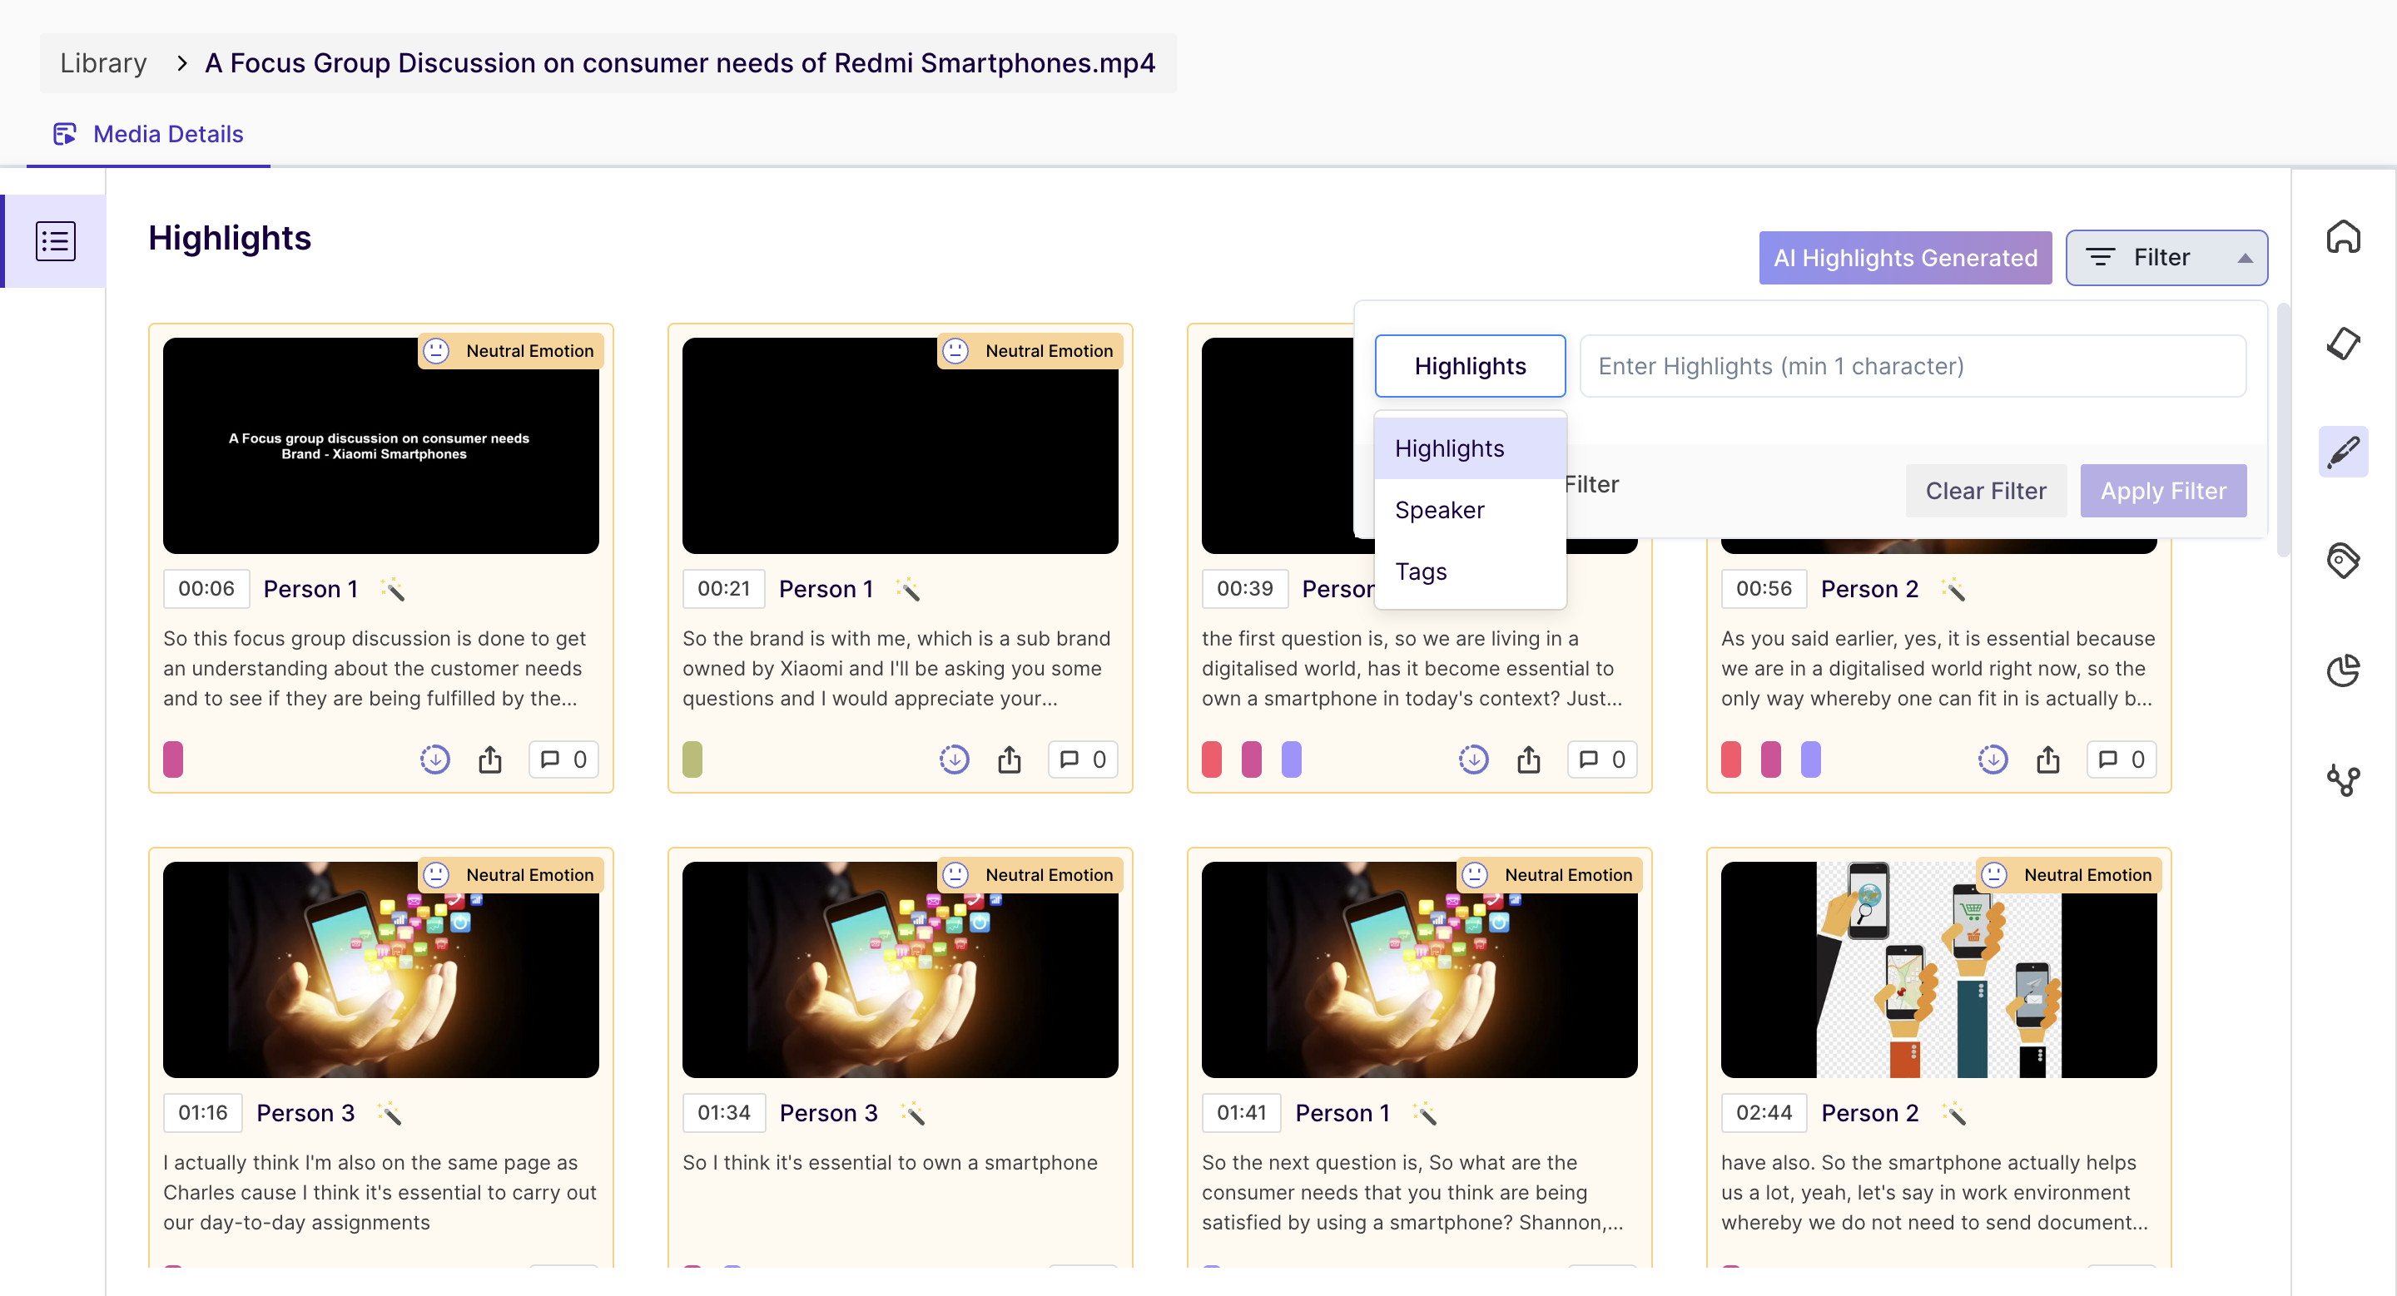Share the 00:06 highlight card

[489, 759]
